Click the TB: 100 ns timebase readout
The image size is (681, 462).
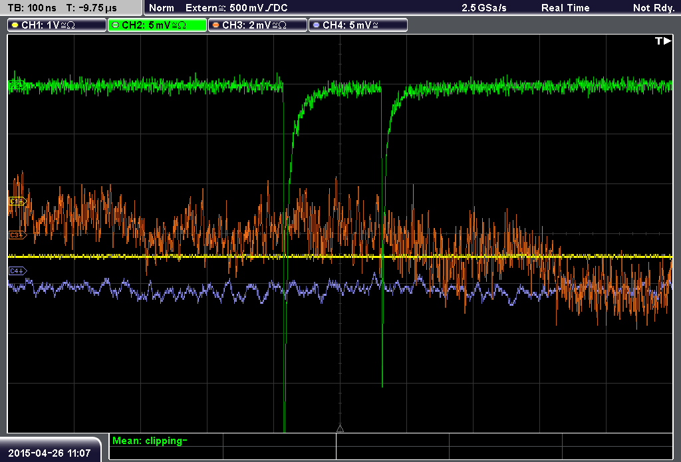[x=32, y=8]
